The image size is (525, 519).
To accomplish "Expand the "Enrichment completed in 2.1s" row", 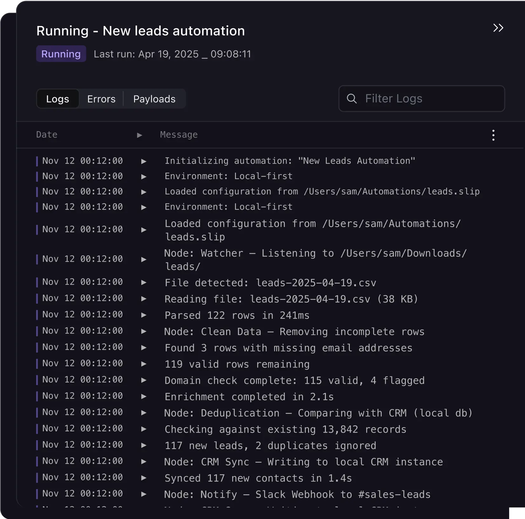I will click(144, 396).
